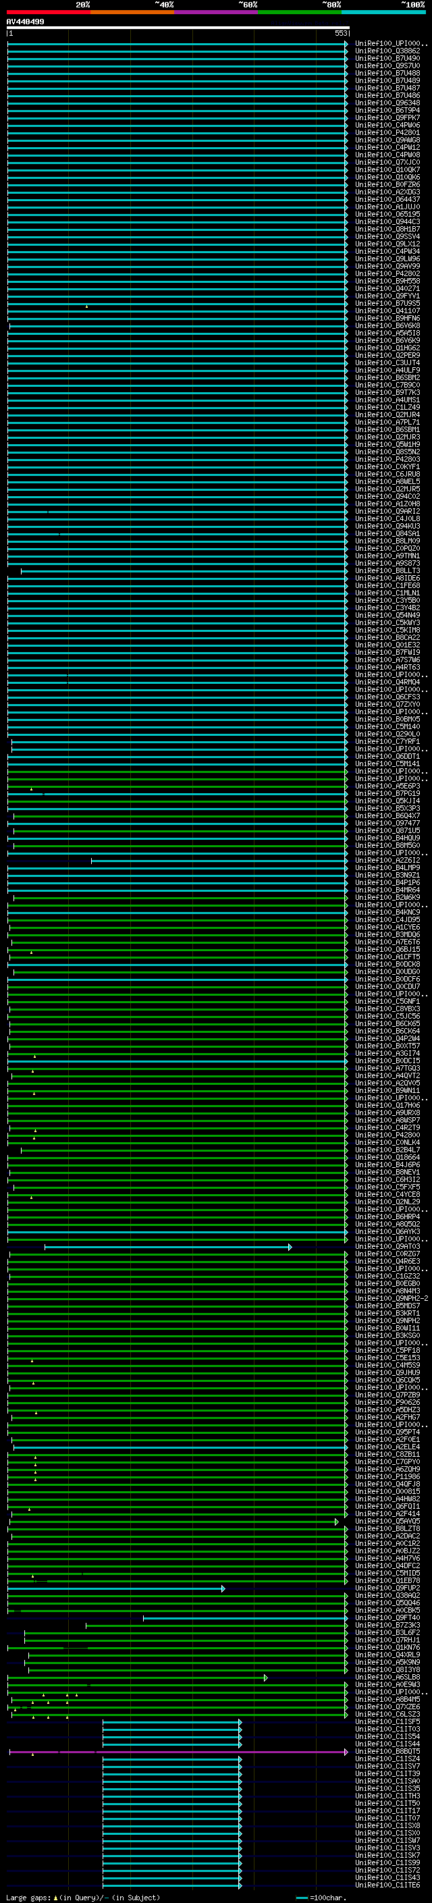Image resolution: width=432 pixels, height=1903 pixels.
Task: Click the shortened cyan bar for A2Z612
Action: pos(219,861)
